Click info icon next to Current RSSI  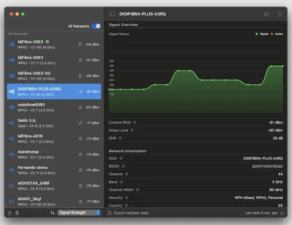click(134, 122)
